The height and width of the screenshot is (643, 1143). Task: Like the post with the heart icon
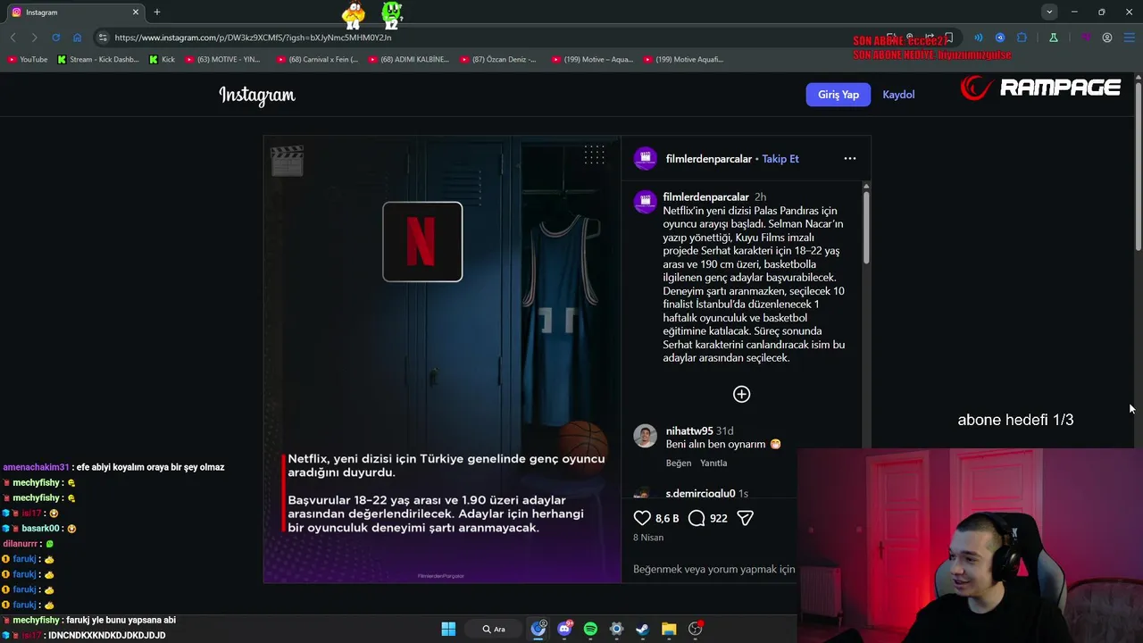click(642, 518)
